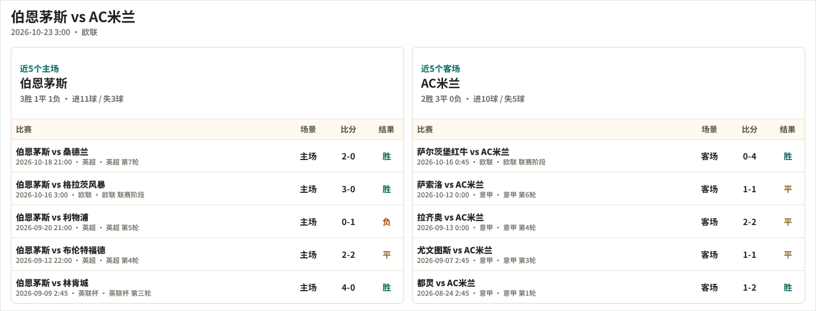Click the 比分 column header in 伯恩茅斯 table
The image size is (816, 311).
[x=348, y=129]
